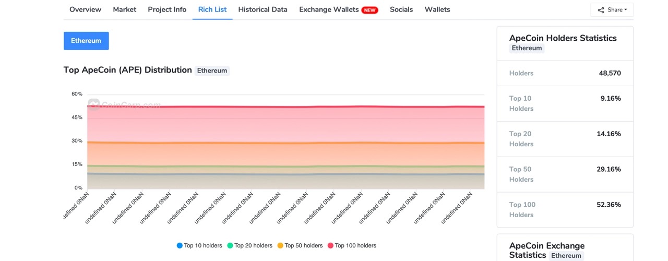Click Ethereum tag under Holders Statistics
668x261 pixels.
[x=527, y=48]
